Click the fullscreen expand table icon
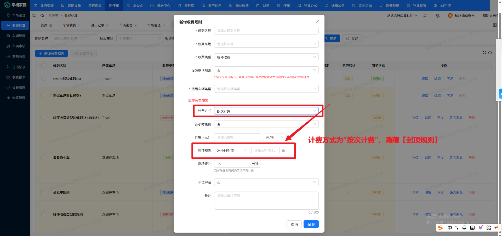502x236 pixels. click(484, 53)
